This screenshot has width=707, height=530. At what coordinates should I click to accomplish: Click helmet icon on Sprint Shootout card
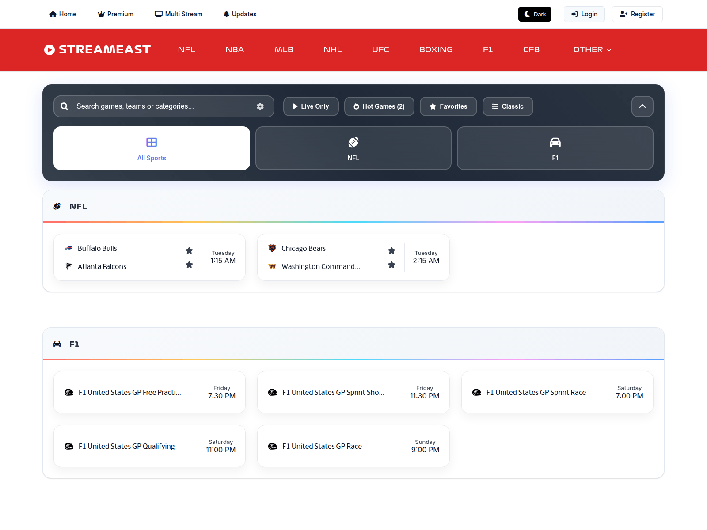point(273,392)
